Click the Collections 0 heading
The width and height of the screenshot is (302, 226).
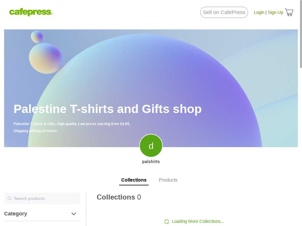pos(119,197)
